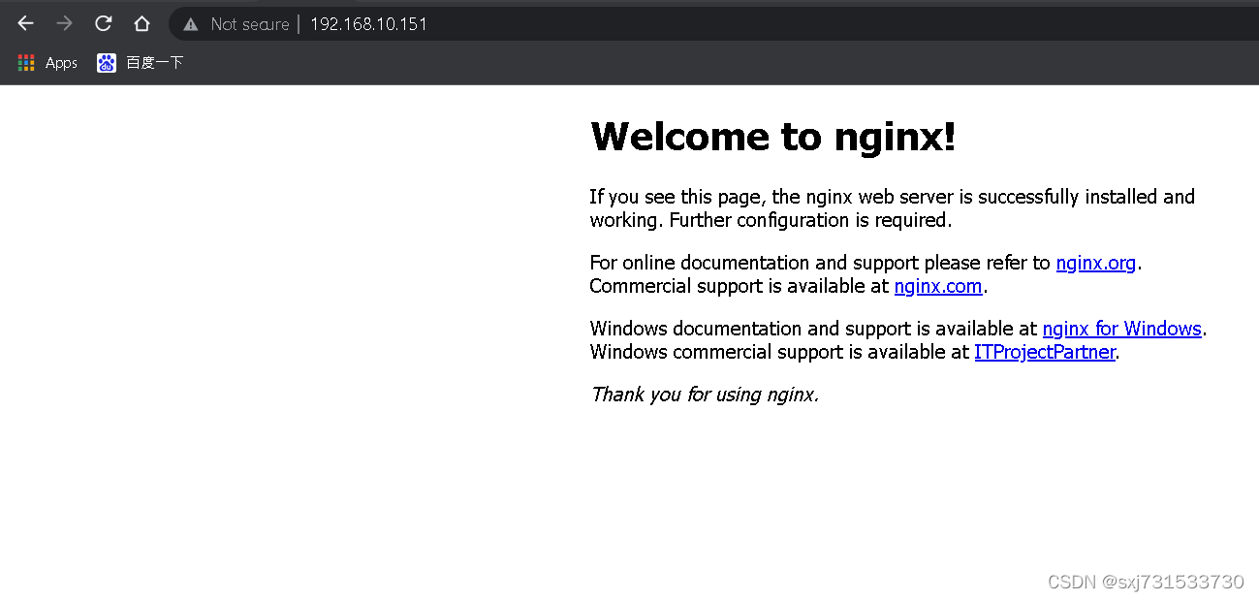Screen dimensions: 1259x601
Task: Follow the nginx for Windows link
Action: click(1121, 329)
